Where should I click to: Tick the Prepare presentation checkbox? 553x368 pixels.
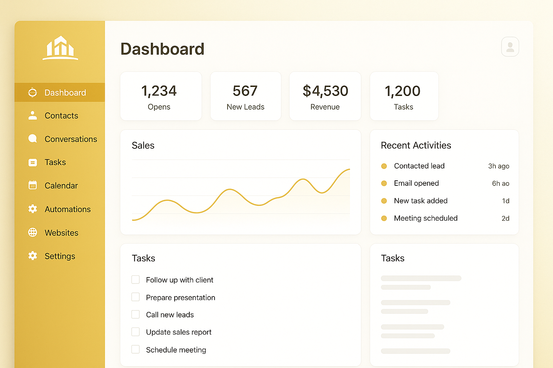point(136,297)
